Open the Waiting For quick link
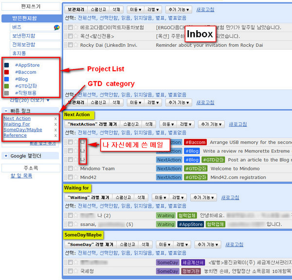 [x=17, y=124]
